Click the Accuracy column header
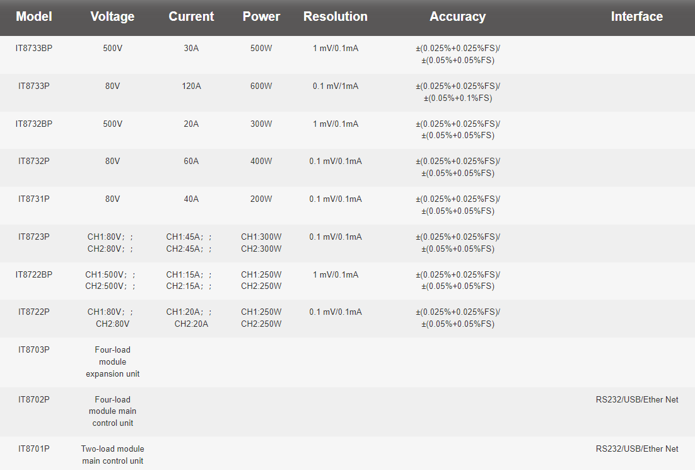The width and height of the screenshot is (695, 470). [x=458, y=16]
